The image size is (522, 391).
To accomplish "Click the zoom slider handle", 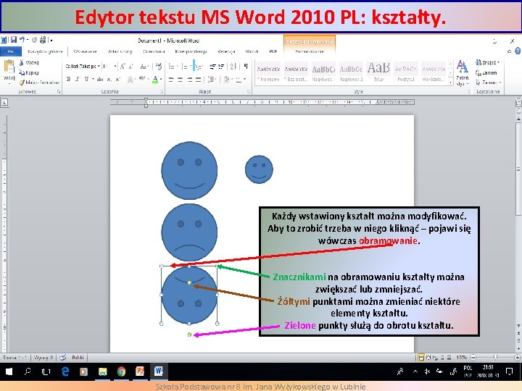I will 495,357.
